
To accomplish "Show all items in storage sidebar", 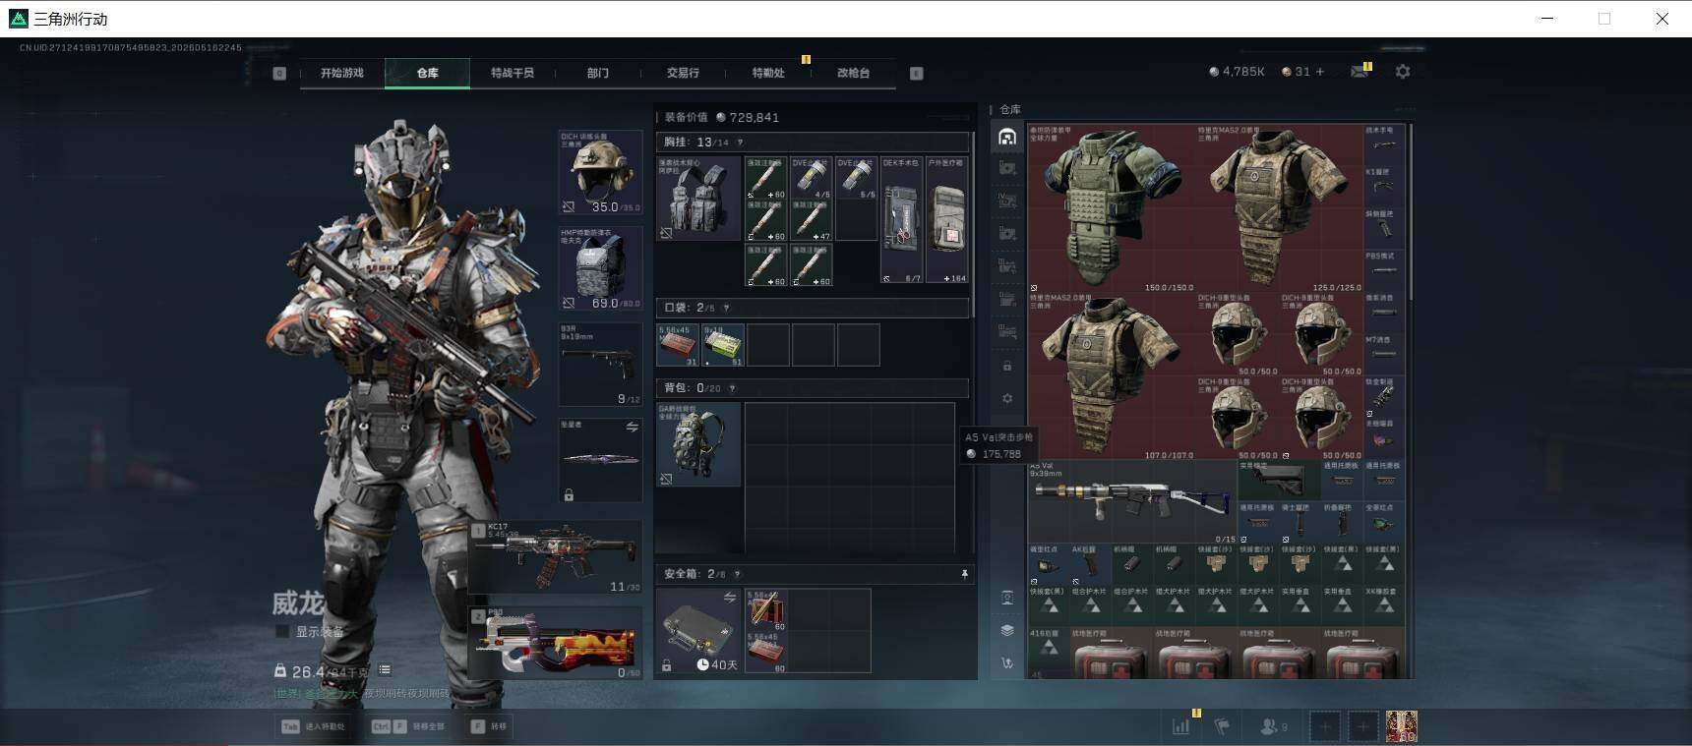I will click(1006, 137).
